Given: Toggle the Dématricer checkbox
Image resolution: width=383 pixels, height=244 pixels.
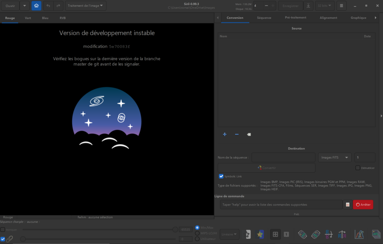Looking at the screenshot, I should pos(358,168).
